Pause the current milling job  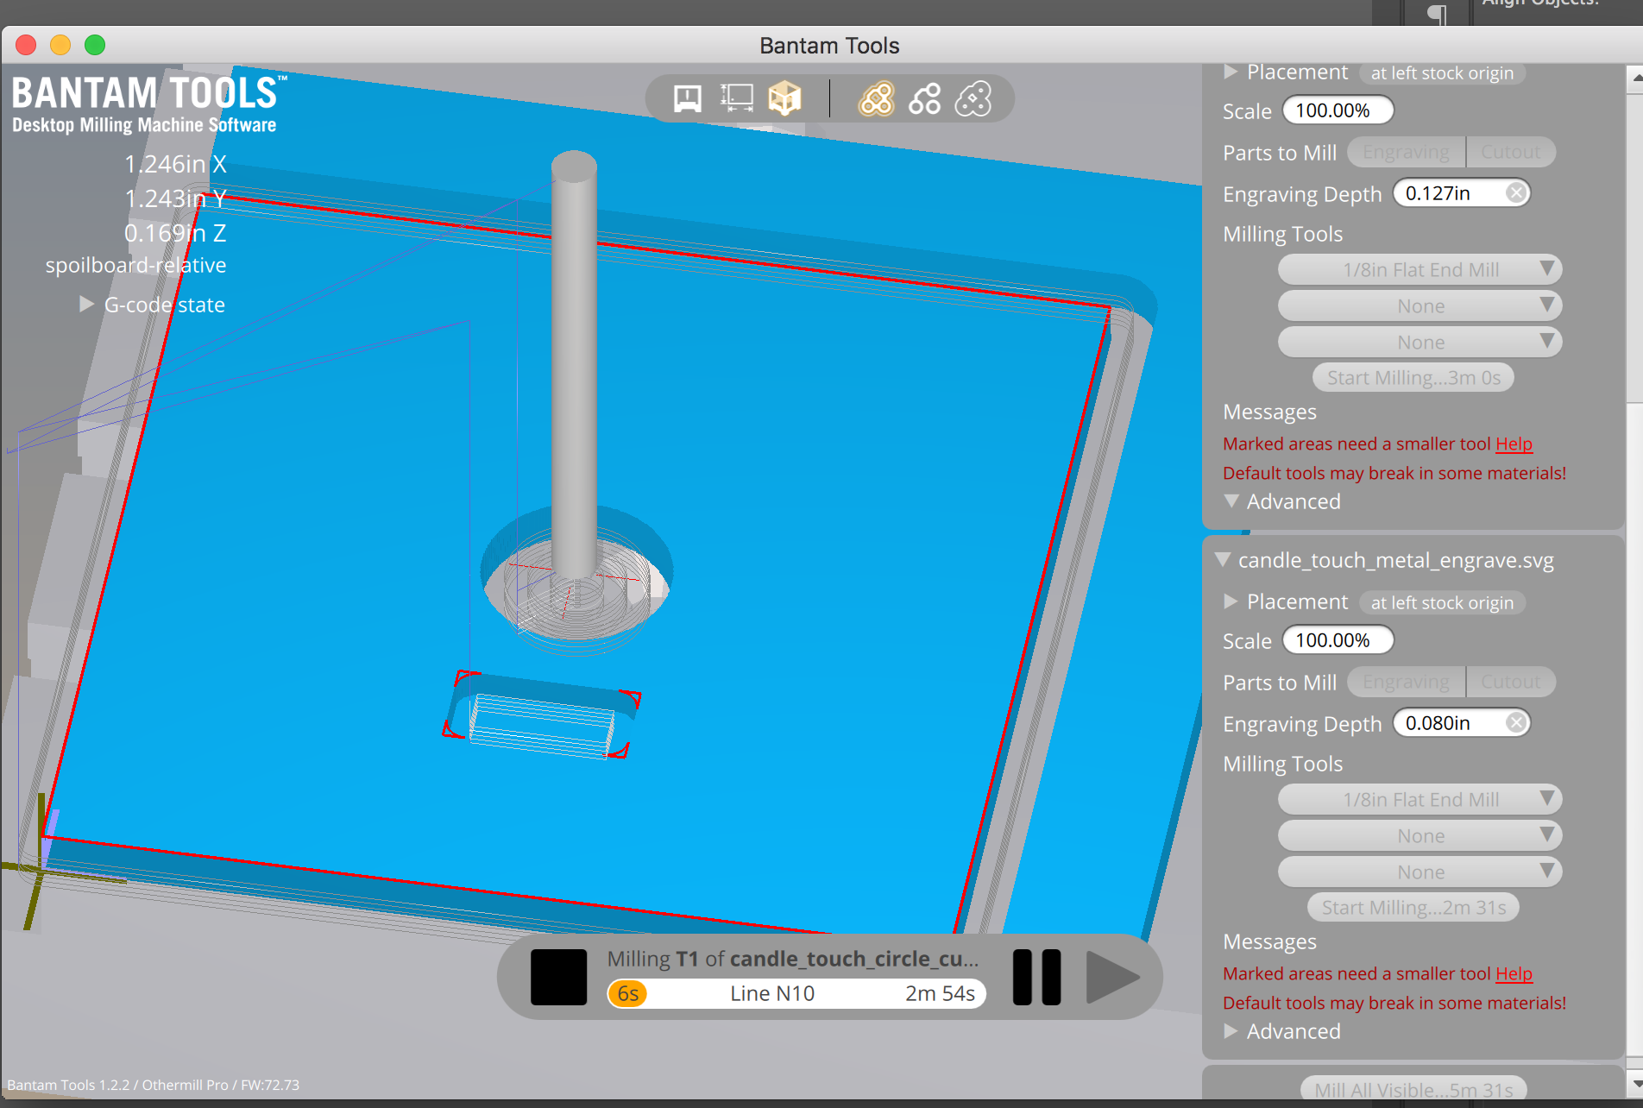1036,977
